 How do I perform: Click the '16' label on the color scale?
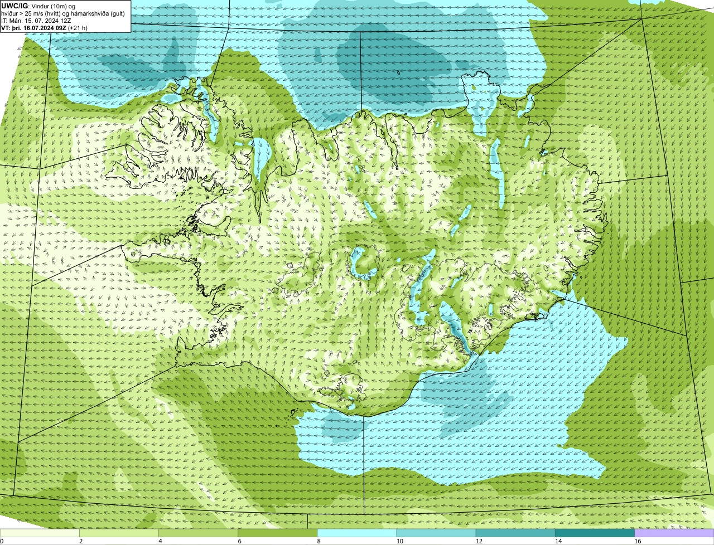pos(637,541)
